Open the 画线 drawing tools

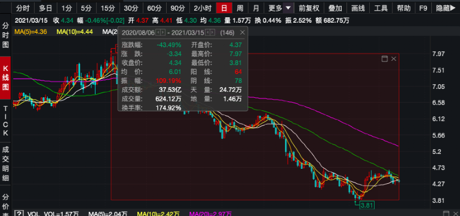358,8
